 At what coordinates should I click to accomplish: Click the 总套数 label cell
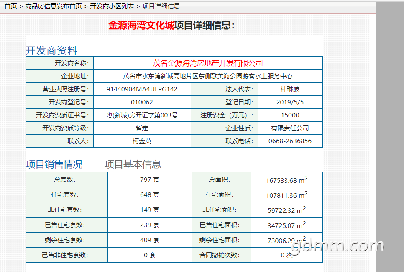tap(67, 179)
